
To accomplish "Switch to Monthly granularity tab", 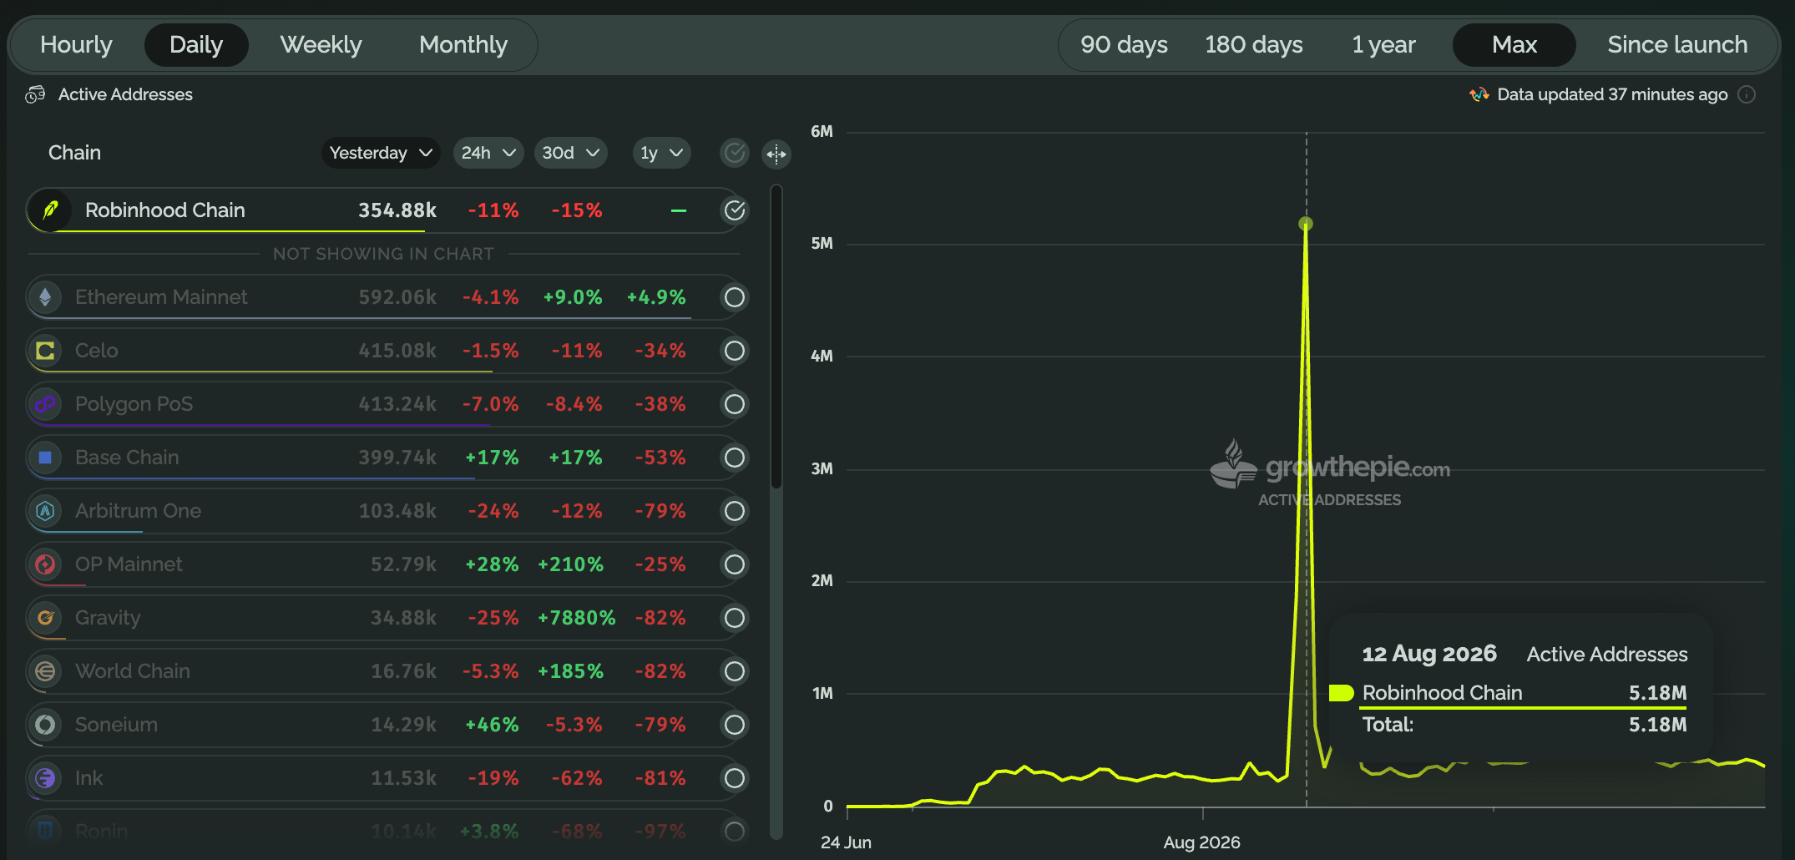I will (463, 45).
